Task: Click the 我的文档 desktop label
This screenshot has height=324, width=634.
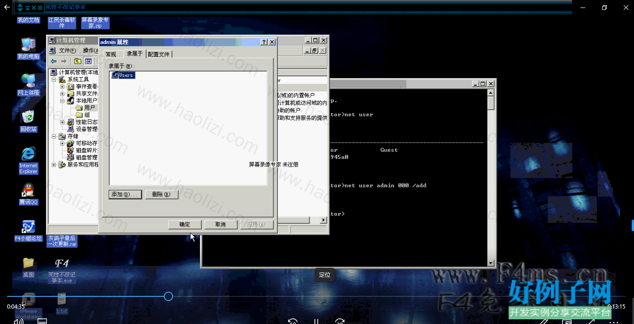Action: tap(28, 20)
